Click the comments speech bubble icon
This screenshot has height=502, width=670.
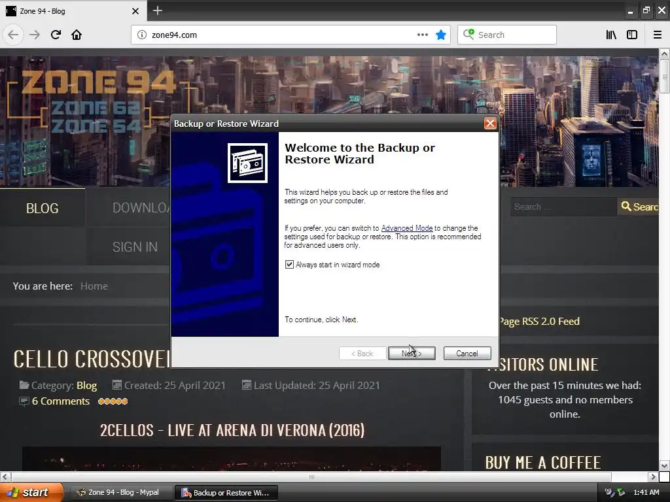(x=24, y=401)
